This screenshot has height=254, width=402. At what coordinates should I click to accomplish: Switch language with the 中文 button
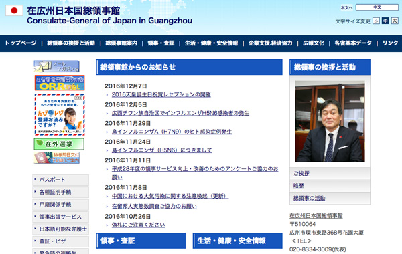[x=377, y=7]
